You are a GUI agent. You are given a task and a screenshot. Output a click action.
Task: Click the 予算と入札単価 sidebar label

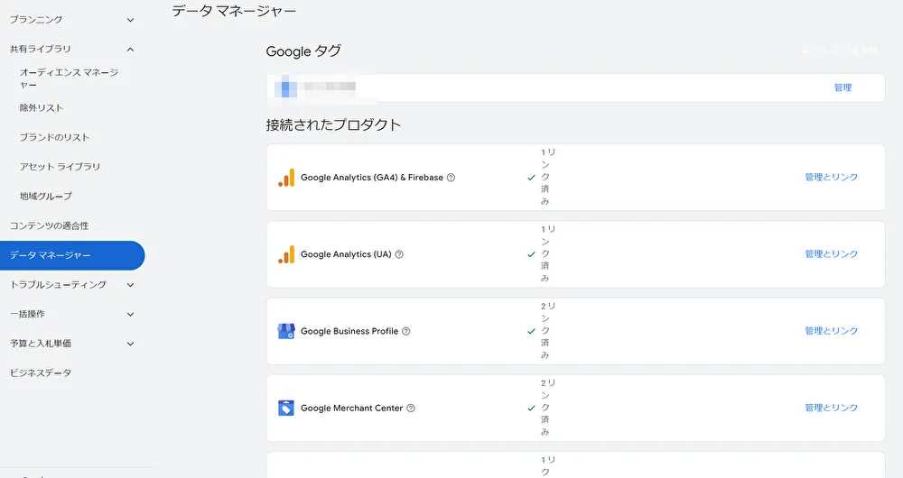41,344
